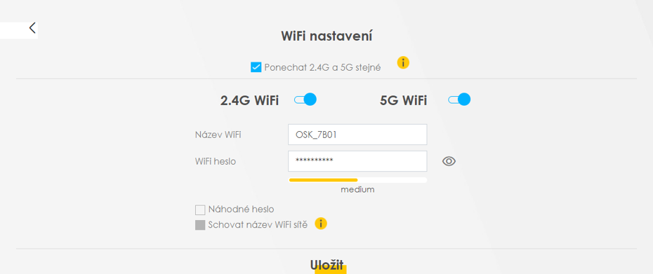Click into the WiFi heslo password field
653x274 pixels.
(357, 161)
